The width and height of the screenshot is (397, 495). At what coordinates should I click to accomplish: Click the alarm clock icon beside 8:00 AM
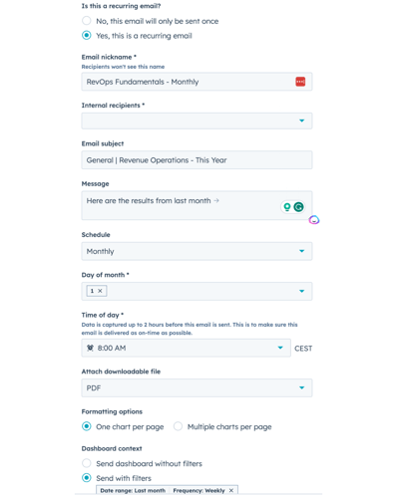[x=90, y=348]
